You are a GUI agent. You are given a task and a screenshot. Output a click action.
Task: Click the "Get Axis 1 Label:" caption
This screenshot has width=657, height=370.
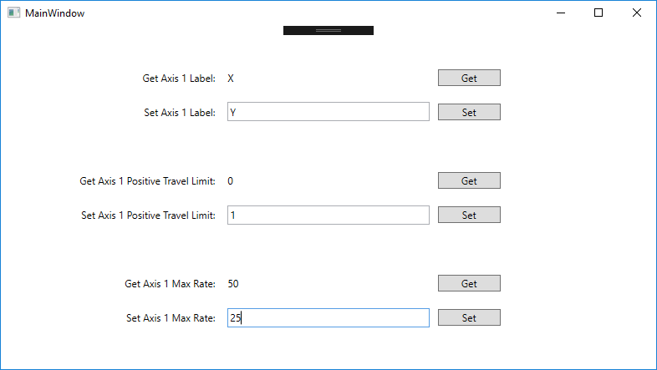[179, 79]
